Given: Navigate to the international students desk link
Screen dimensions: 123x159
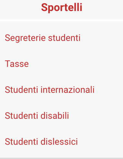Looking at the screenshot, I should [50, 90].
